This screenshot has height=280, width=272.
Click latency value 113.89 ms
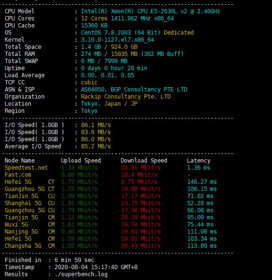coord(202,246)
